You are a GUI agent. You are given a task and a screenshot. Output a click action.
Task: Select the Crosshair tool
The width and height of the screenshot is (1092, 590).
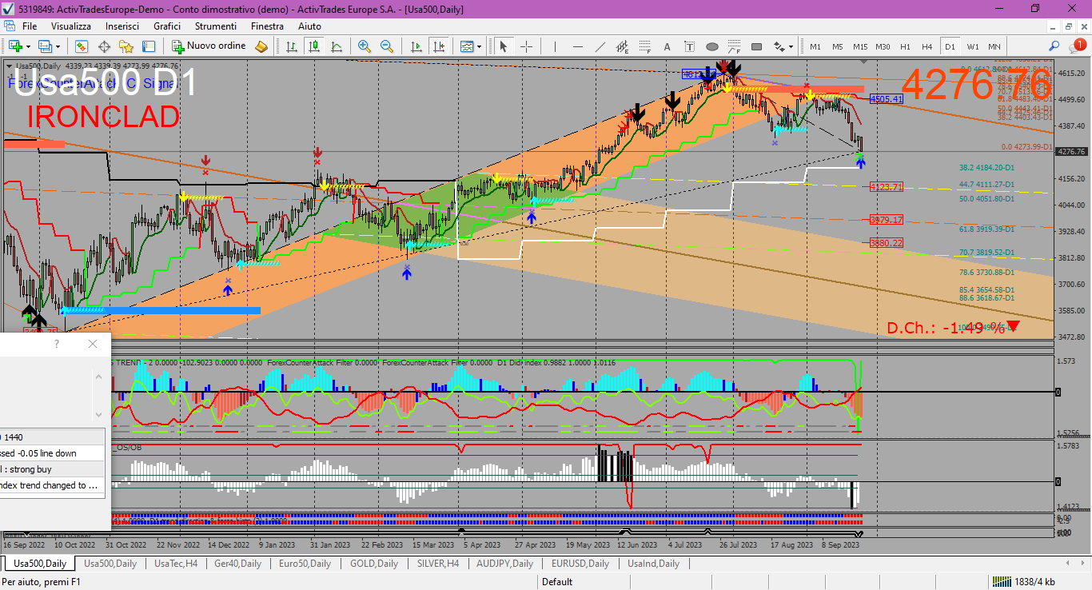point(526,46)
